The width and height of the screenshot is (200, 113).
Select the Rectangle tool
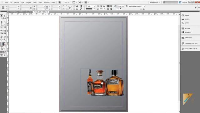(5, 27)
